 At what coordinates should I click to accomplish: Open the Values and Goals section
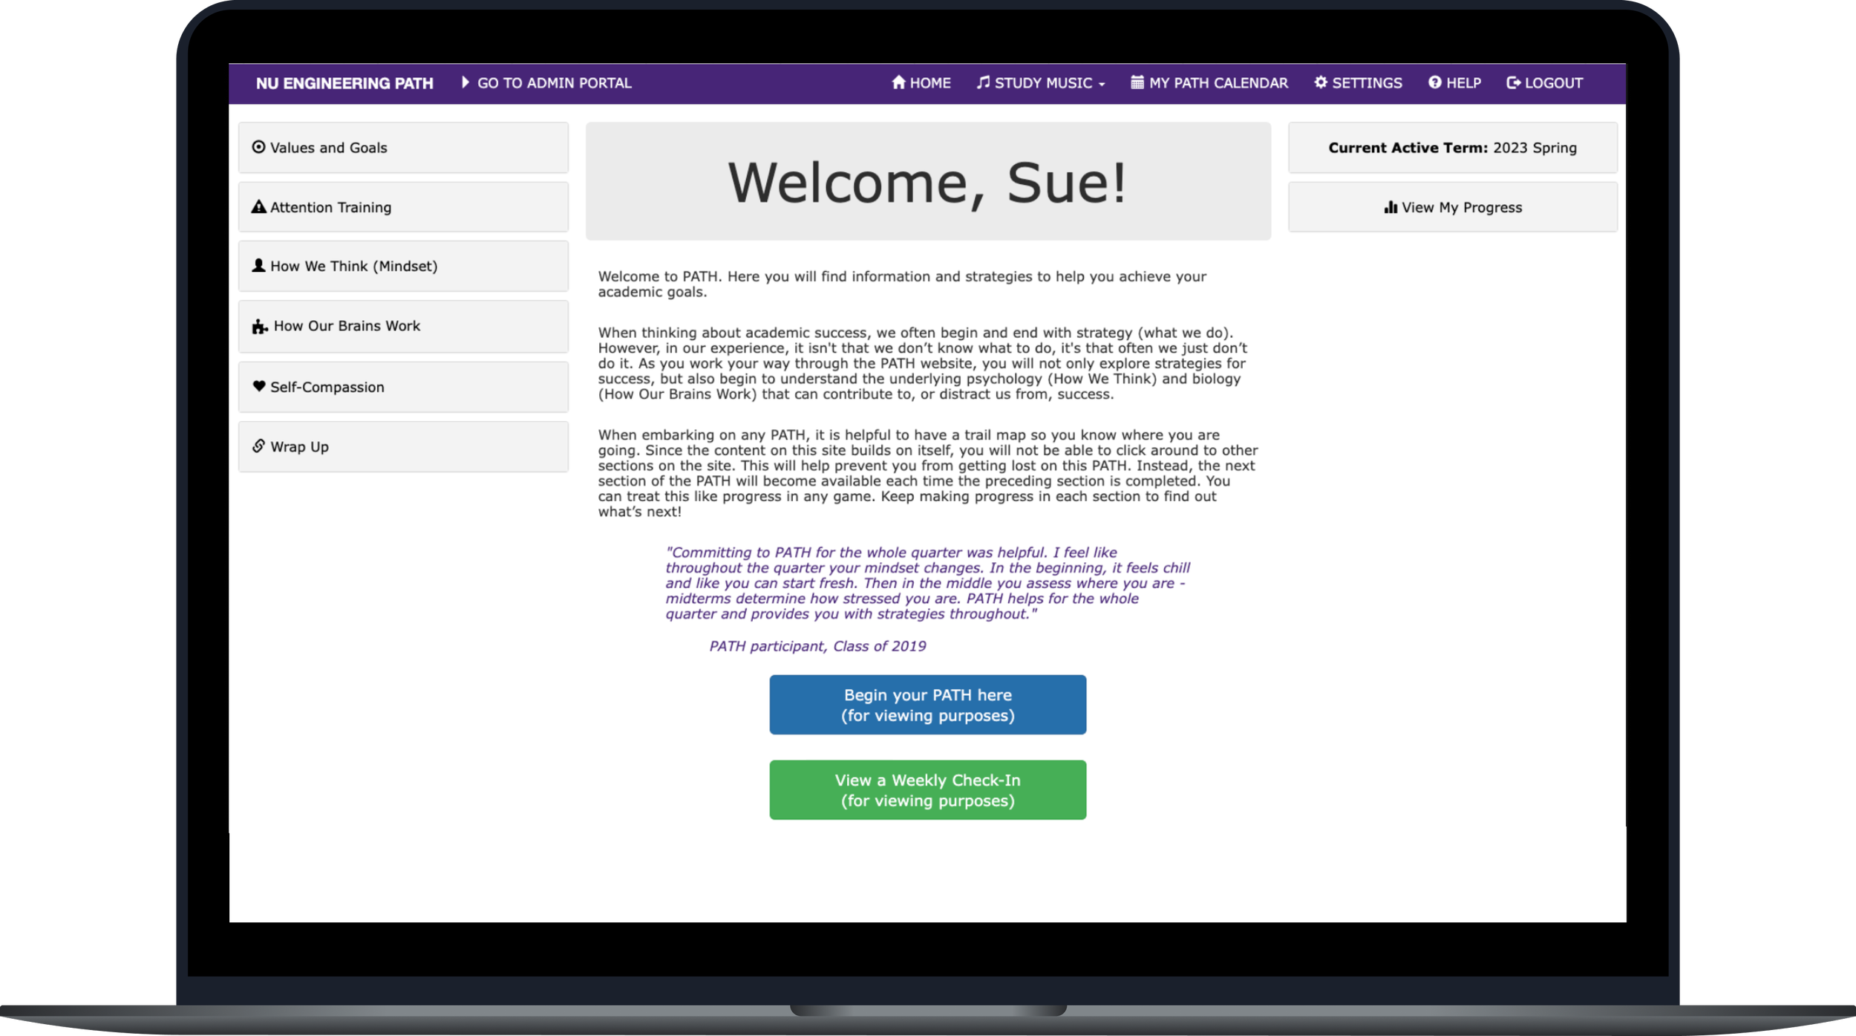pos(403,148)
